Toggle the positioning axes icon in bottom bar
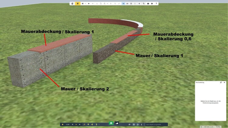 coord(138,125)
